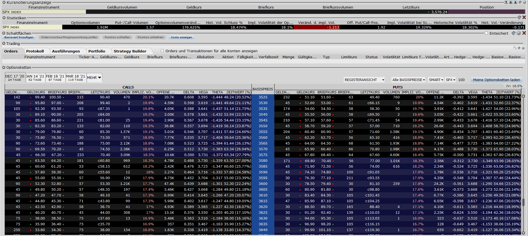
Task: Click the Meine Optionsketten laden button
Action: click(x=496, y=80)
